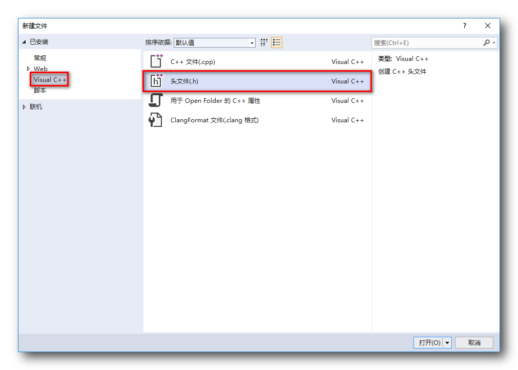Select the Web category label
The height and width of the screenshot is (370, 518).
point(40,69)
